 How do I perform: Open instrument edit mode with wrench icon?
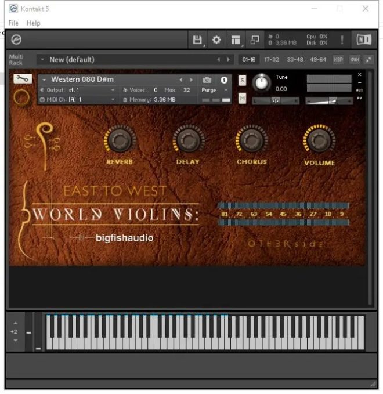click(x=23, y=79)
